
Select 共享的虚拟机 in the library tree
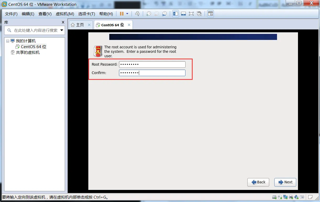click(28, 53)
